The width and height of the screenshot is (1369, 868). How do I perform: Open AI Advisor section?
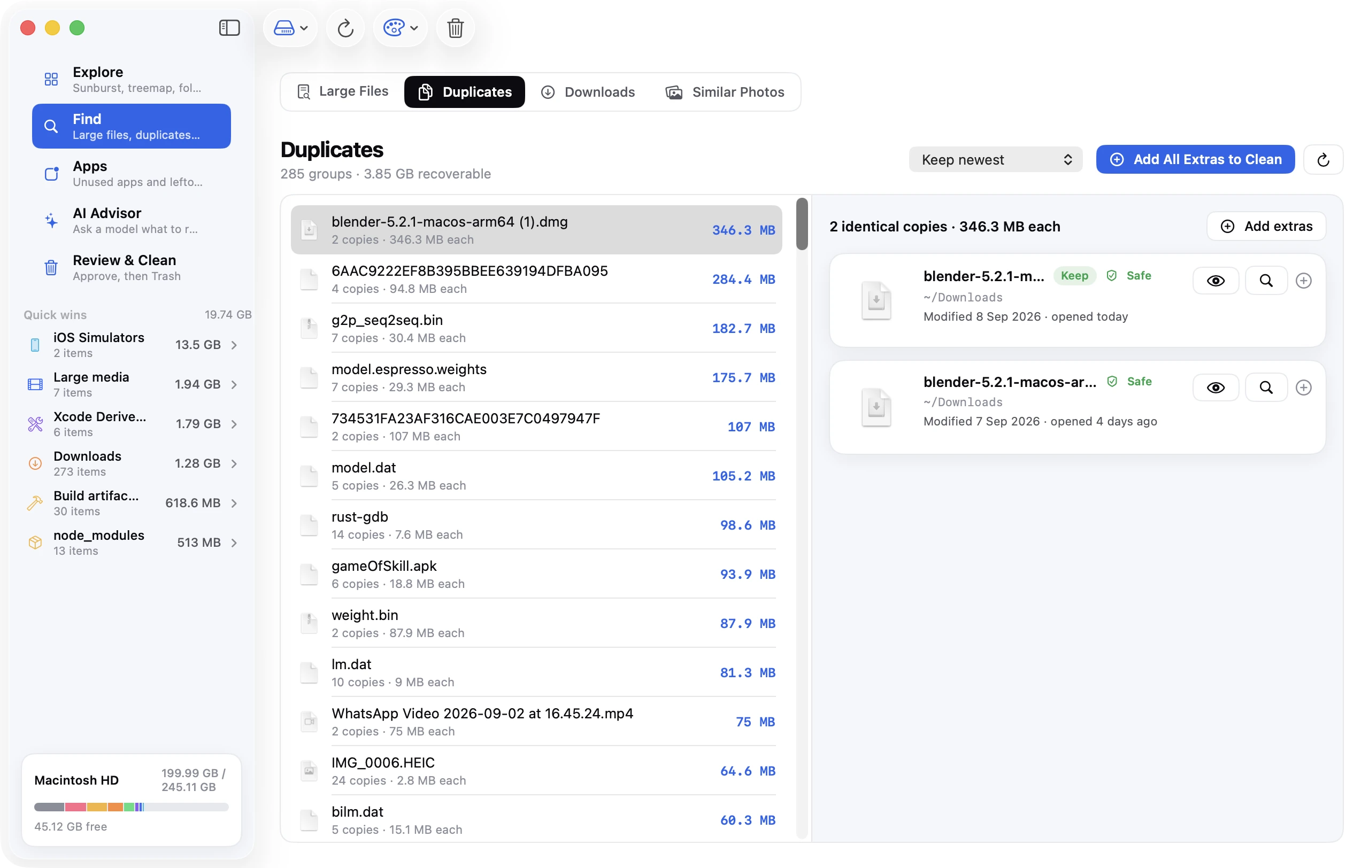(x=132, y=220)
